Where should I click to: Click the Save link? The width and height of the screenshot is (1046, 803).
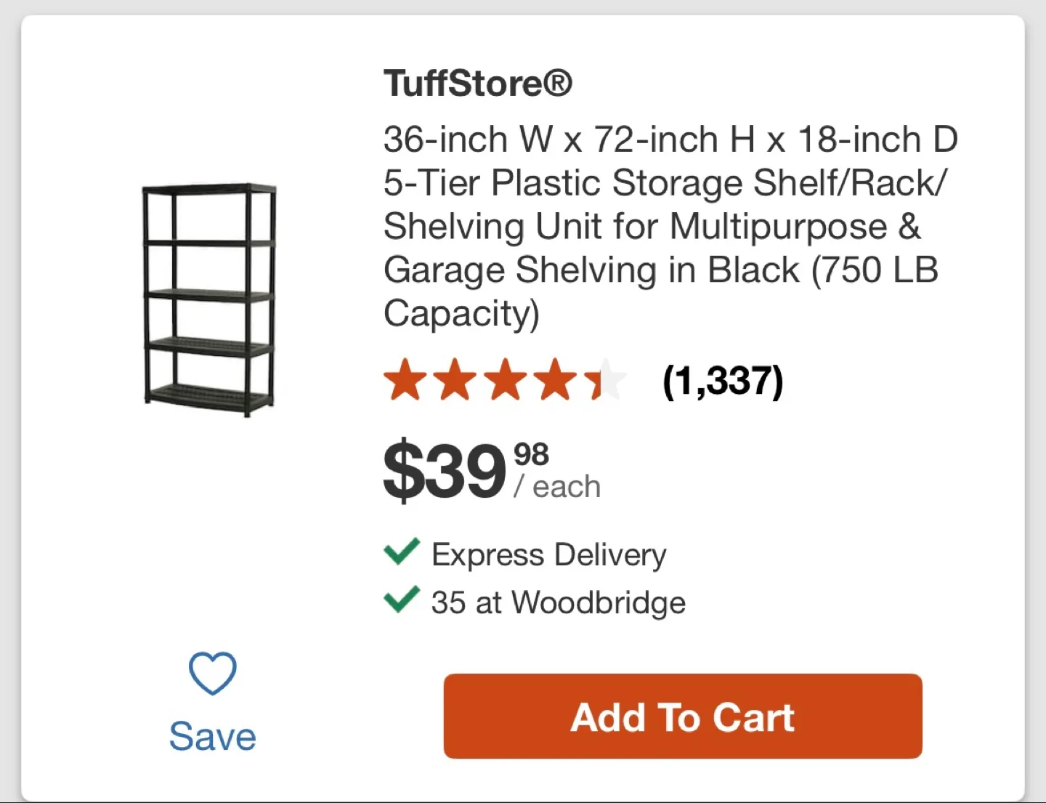pos(211,736)
